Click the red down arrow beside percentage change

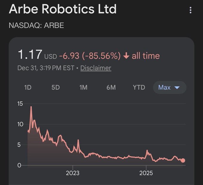[x=126, y=56]
